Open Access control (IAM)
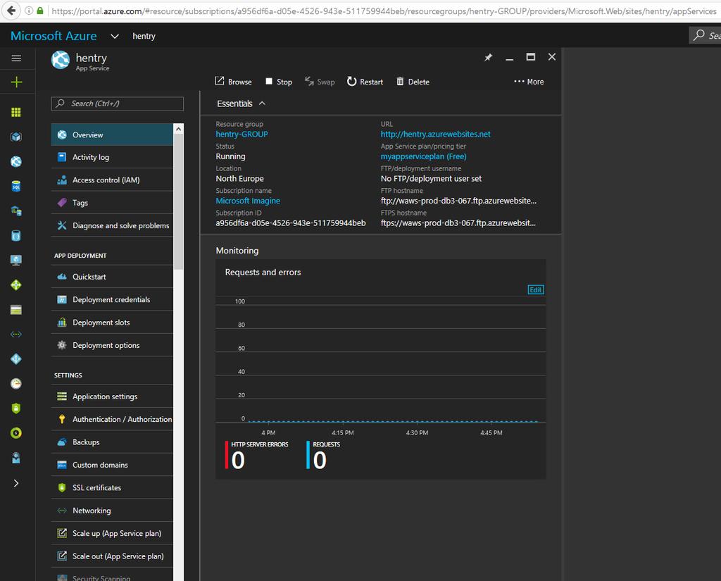 click(x=112, y=180)
